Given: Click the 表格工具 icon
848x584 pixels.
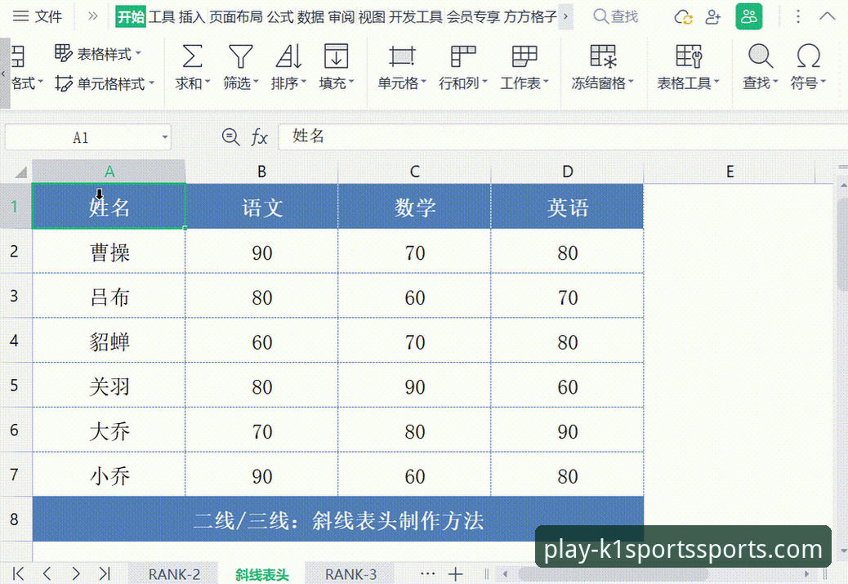Looking at the screenshot, I should (x=689, y=56).
